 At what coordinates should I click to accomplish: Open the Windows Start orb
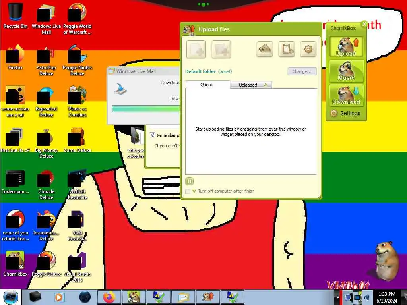pyautogui.click(x=11, y=297)
